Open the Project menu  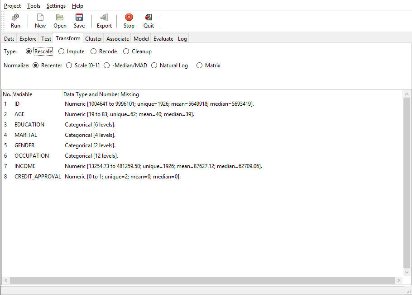click(12, 6)
